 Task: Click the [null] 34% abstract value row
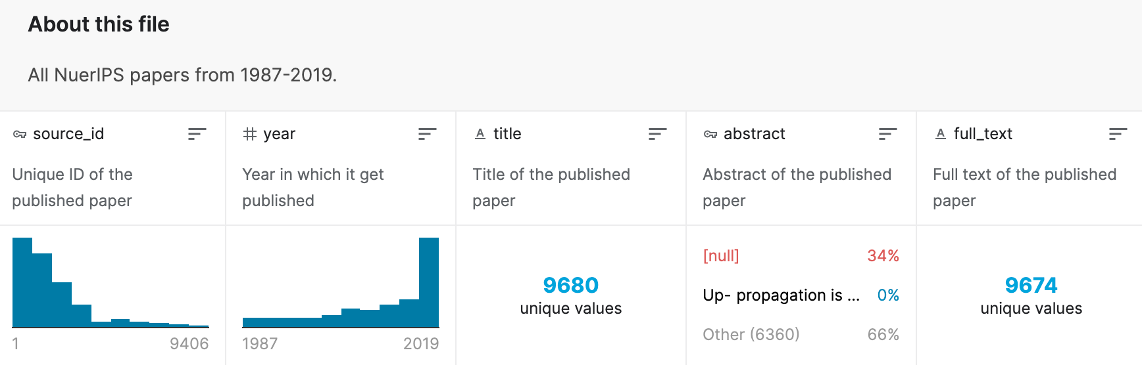[x=801, y=256]
